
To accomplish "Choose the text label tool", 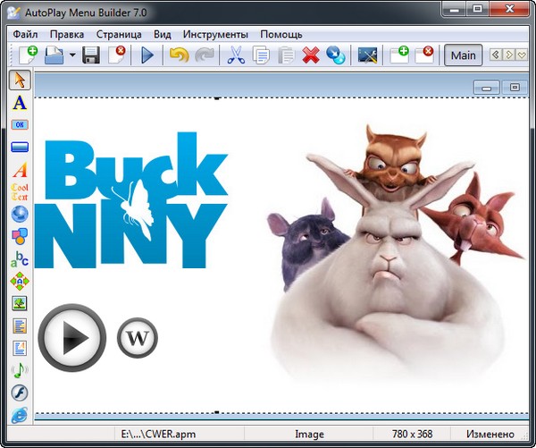I will pyautogui.click(x=20, y=103).
